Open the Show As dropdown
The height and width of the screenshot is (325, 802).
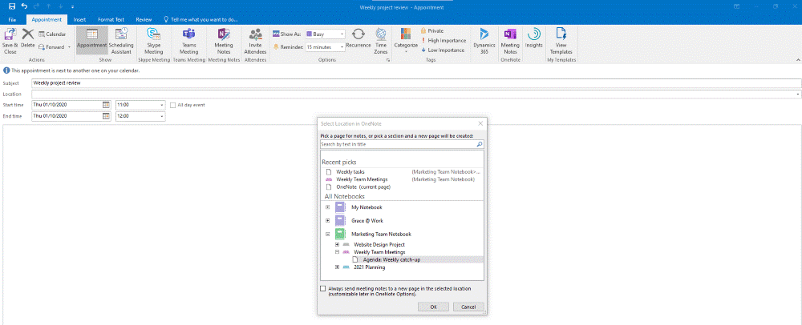click(342, 34)
